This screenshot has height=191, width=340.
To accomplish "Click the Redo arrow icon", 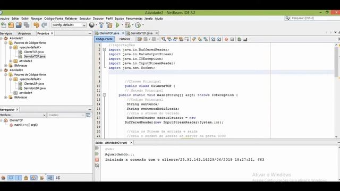I will pyautogui.click(x=44, y=25).
